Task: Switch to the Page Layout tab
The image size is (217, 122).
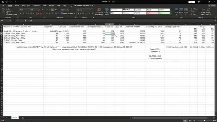Action: 26,6
